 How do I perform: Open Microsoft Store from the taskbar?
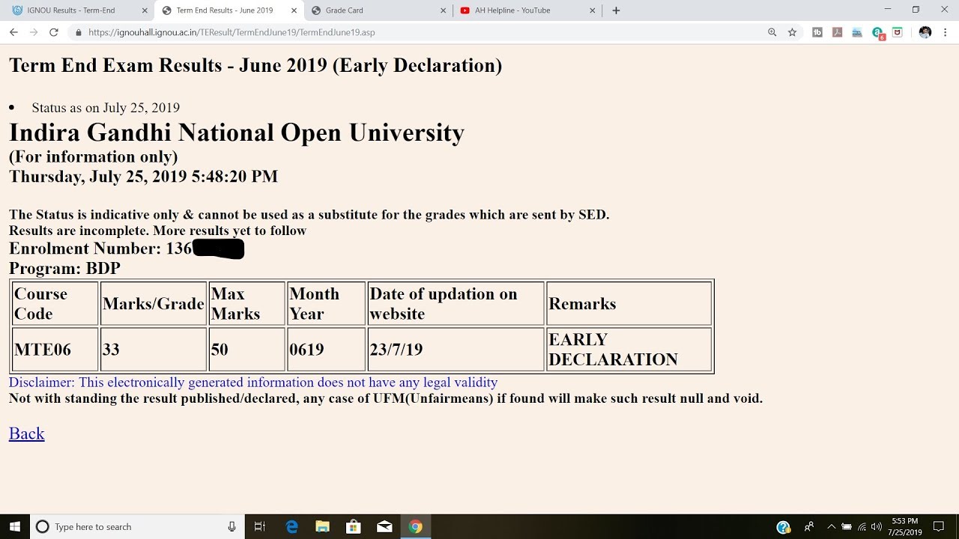click(354, 526)
